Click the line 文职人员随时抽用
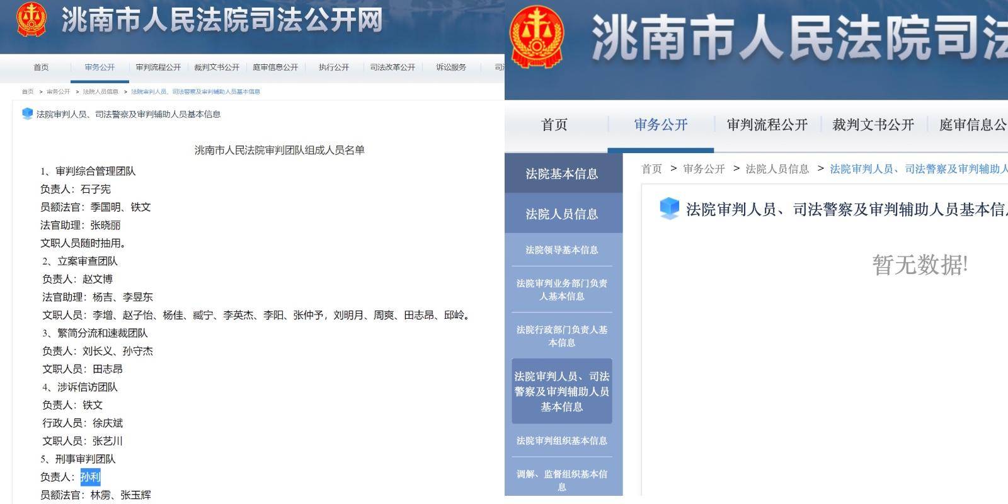This screenshot has height=504, width=1008. pyautogui.click(x=83, y=243)
